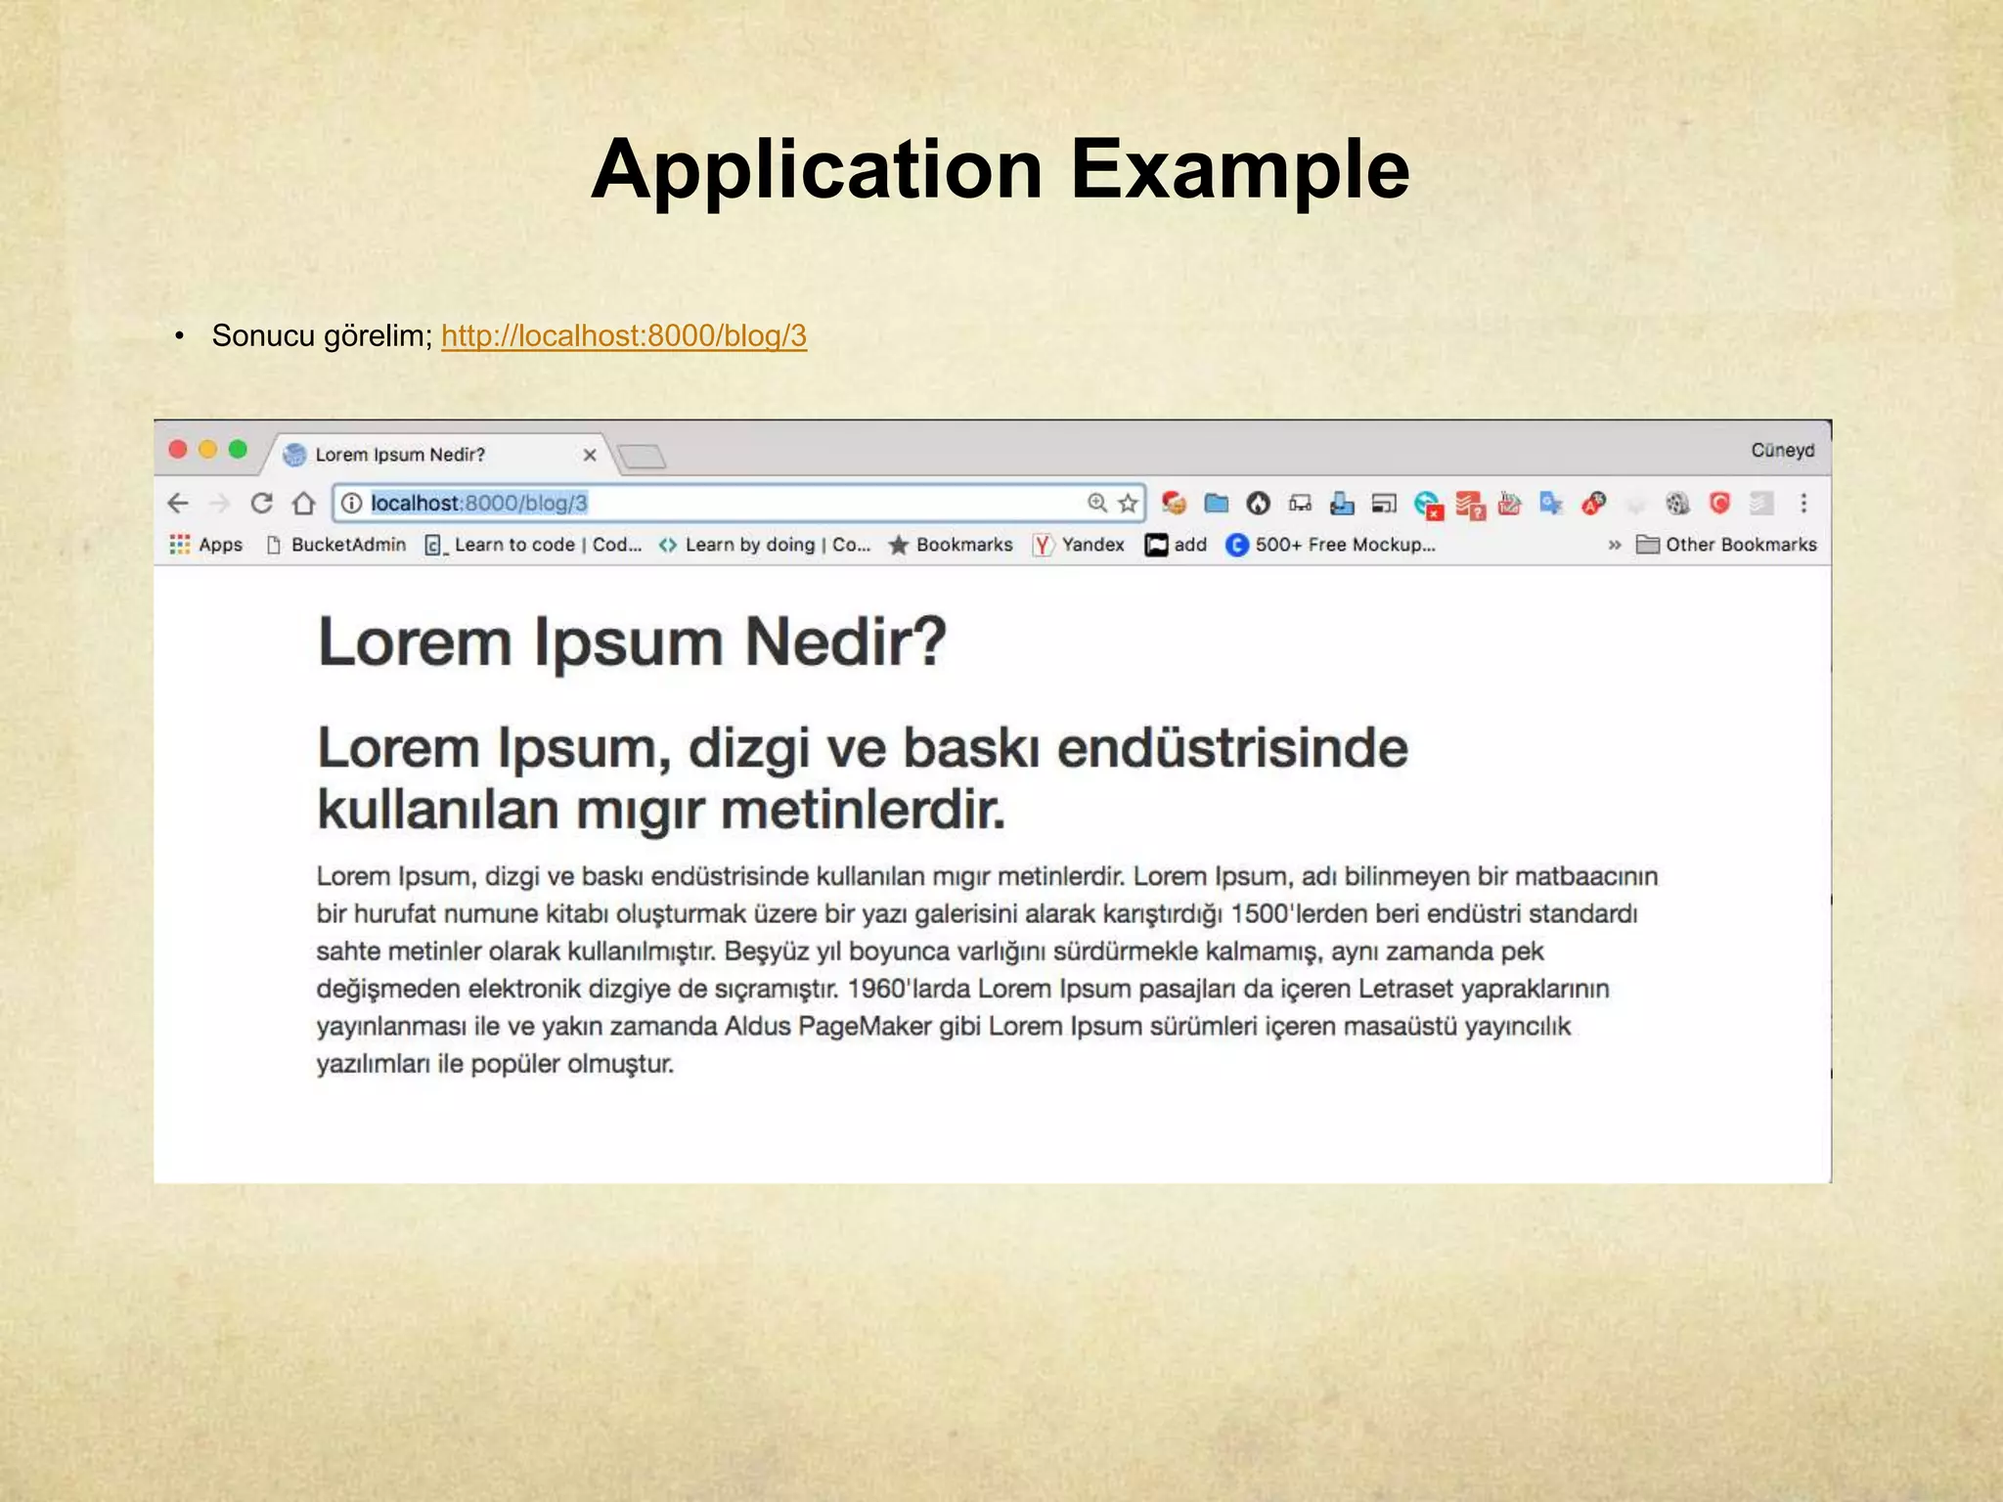Open the Learn by doing | Co... bookmark
This screenshot has width=2003, height=1502.
click(765, 545)
